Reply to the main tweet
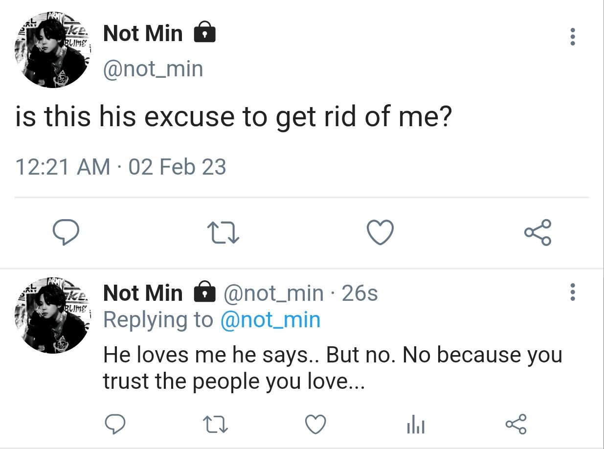 [66, 232]
